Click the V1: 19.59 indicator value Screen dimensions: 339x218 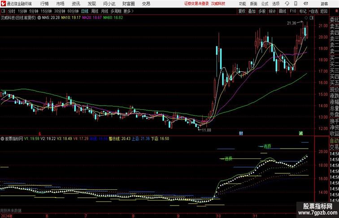click(31, 139)
